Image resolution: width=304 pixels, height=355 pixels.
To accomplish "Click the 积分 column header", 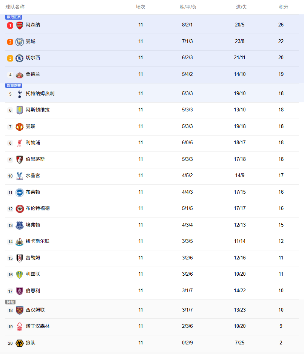I will (x=283, y=7).
